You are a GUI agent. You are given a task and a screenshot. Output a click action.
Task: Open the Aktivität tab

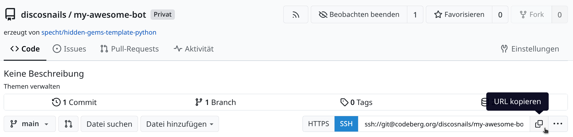(194, 49)
